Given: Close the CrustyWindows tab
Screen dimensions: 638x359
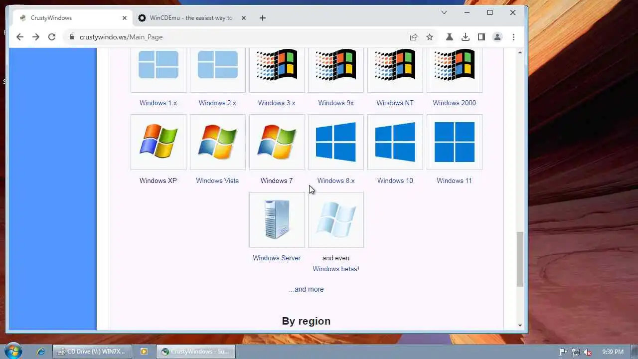Looking at the screenshot, I should (125, 18).
